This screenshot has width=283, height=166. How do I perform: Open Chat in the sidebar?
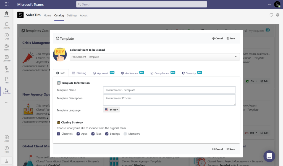[x=7, y=36]
